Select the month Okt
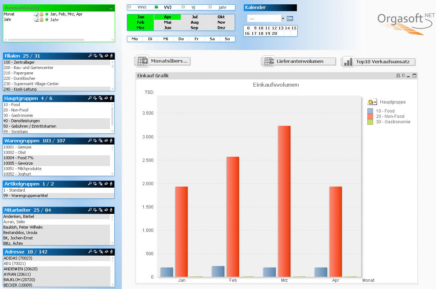Screen dimensions: 436x289 click(221, 17)
